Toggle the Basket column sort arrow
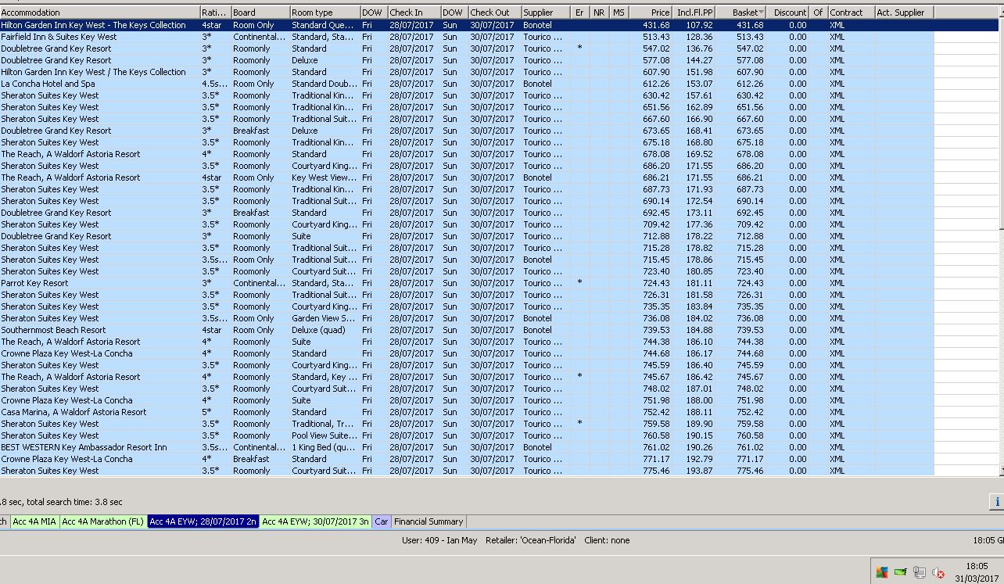This screenshot has width=1004, height=584. pos(761,13)
